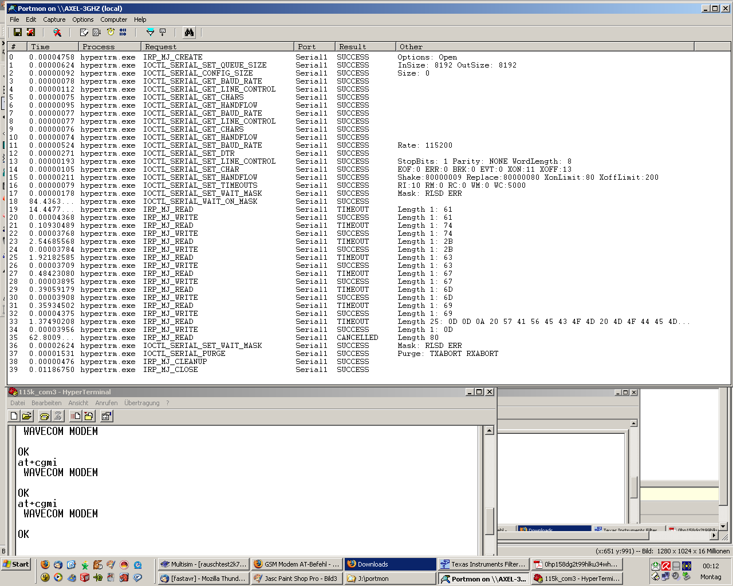733x586 pixels.
Task: Open the Portmon Capture menu
Action: pyautogui.click(x=54, y=19)
